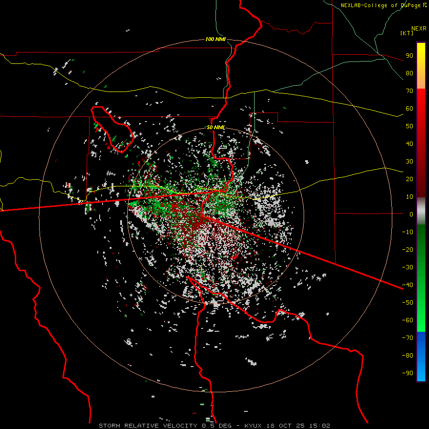Click the -70 value on the velocity scale
Image resolution: width=429 pixels, height=429 pixels.
[408, 338]
